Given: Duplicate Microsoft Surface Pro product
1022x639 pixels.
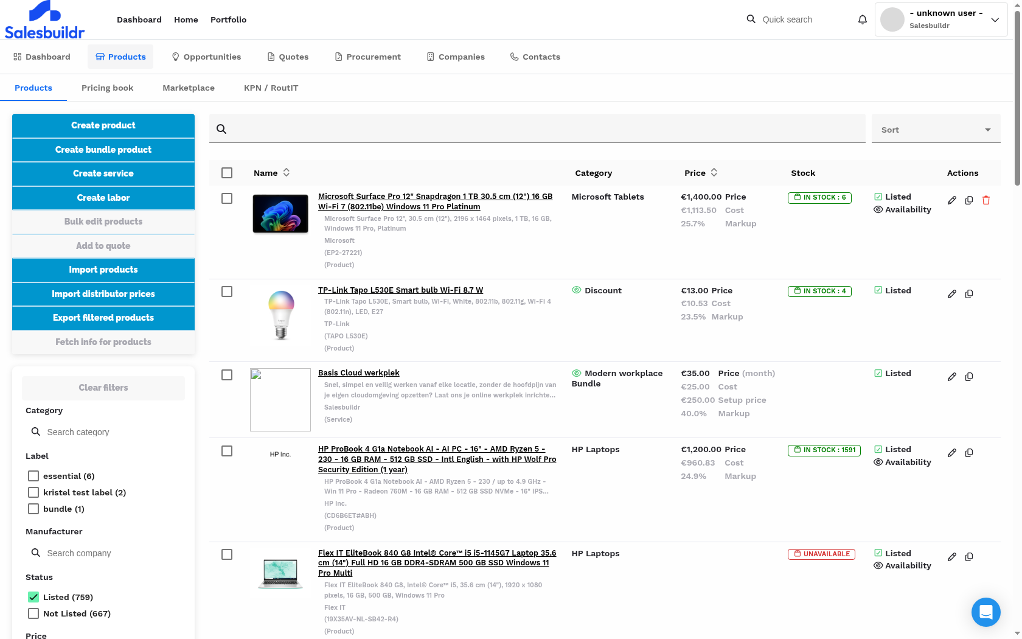Looking at the screenshot, I should pyautogui.click(x=969, y=200).
